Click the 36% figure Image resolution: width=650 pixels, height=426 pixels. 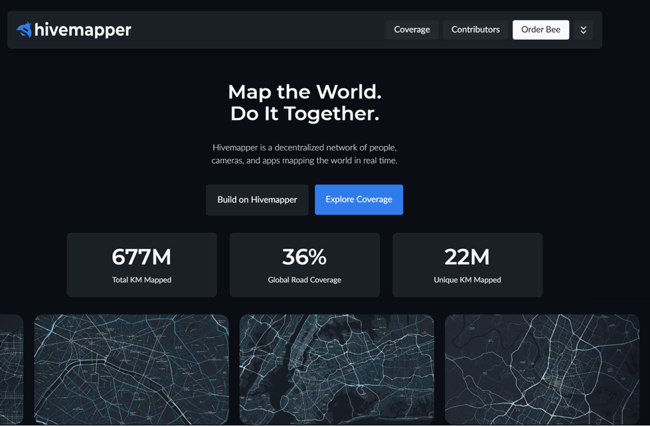pos(305,257)
